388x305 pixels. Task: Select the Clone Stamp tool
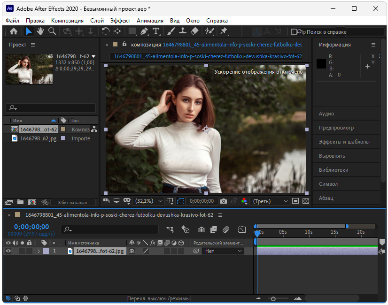pos(183,31)
